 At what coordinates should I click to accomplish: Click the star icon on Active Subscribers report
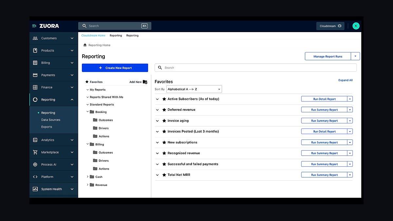click(x=164, y=99)
